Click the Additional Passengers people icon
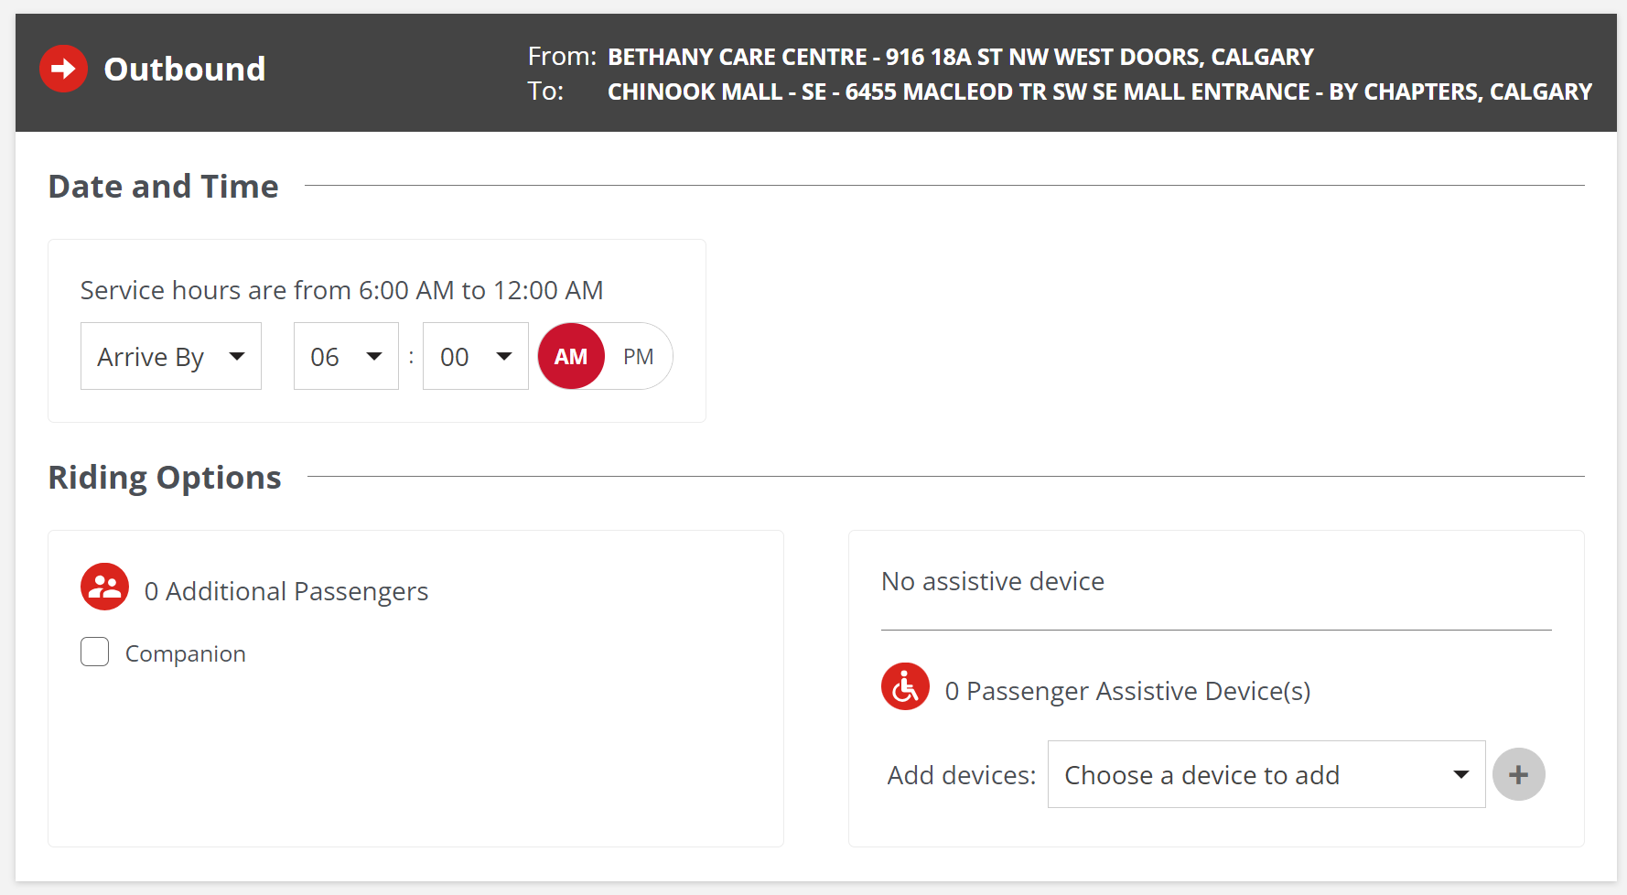Viewport: 1627px width, 895px height. [x=104, y=587]
